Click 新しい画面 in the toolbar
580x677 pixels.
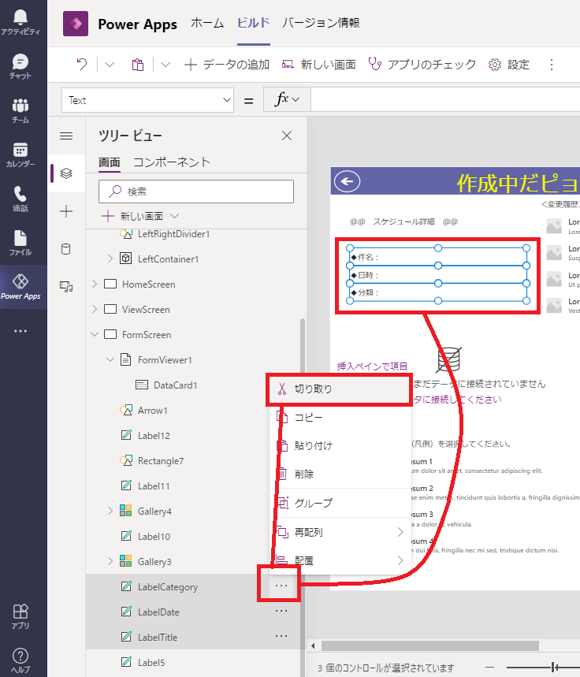pyautogui.click(x=318, y=65)
